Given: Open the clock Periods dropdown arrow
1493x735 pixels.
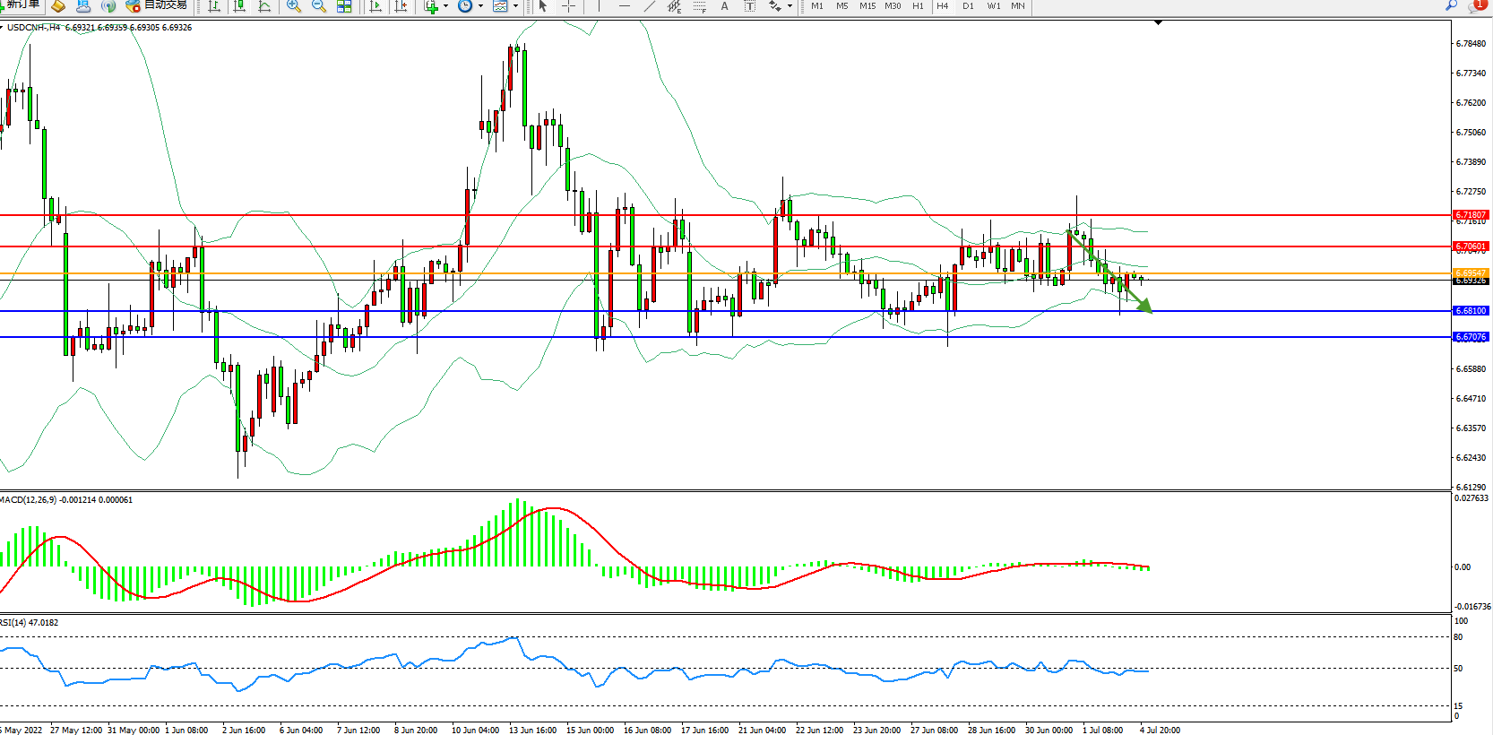Looking at the screenshot, I should tap(480, 6).
